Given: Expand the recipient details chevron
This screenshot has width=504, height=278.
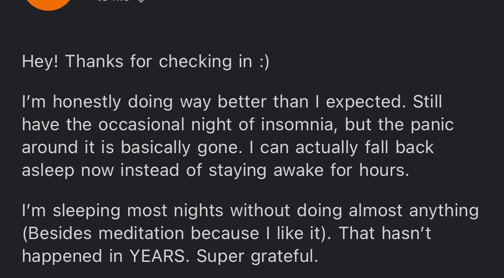Looking at the screenshot, I should (x=141, y=1).
